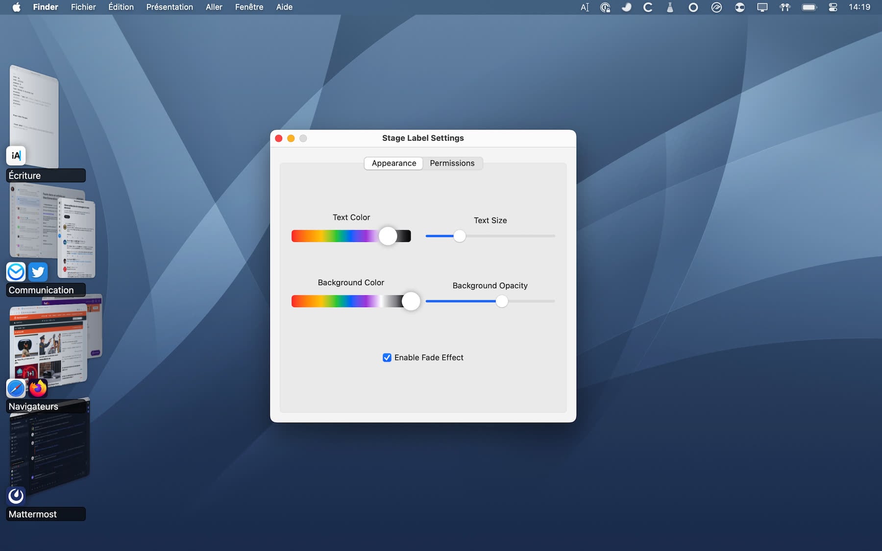Click the clock showing 14:19

pyautogui.click(x=859, y=7)
